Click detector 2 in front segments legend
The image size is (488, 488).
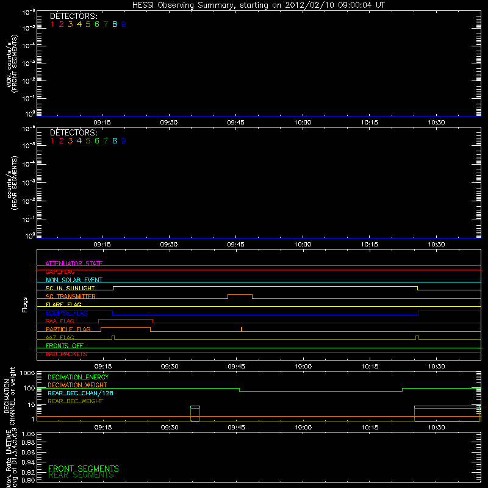pyautogui.click(x=62, y=24)
